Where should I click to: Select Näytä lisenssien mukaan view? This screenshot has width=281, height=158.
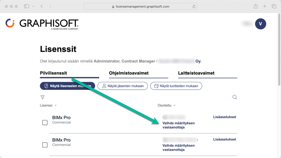[67, 86]
